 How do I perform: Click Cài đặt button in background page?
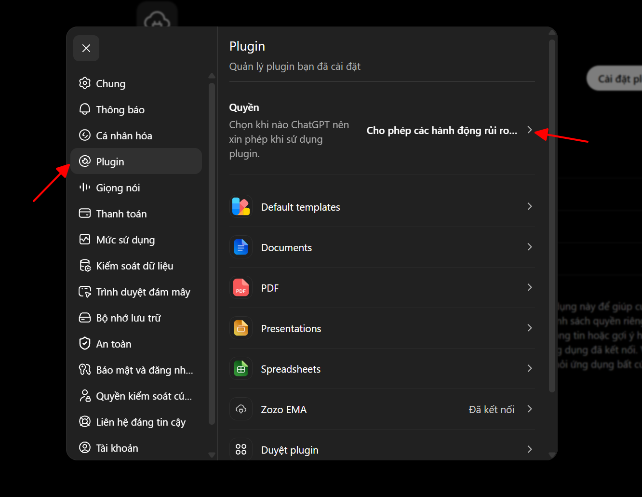click(x=615, y=79)
